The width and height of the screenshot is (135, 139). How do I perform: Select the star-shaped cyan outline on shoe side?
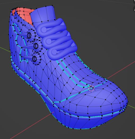coord(19,43)
